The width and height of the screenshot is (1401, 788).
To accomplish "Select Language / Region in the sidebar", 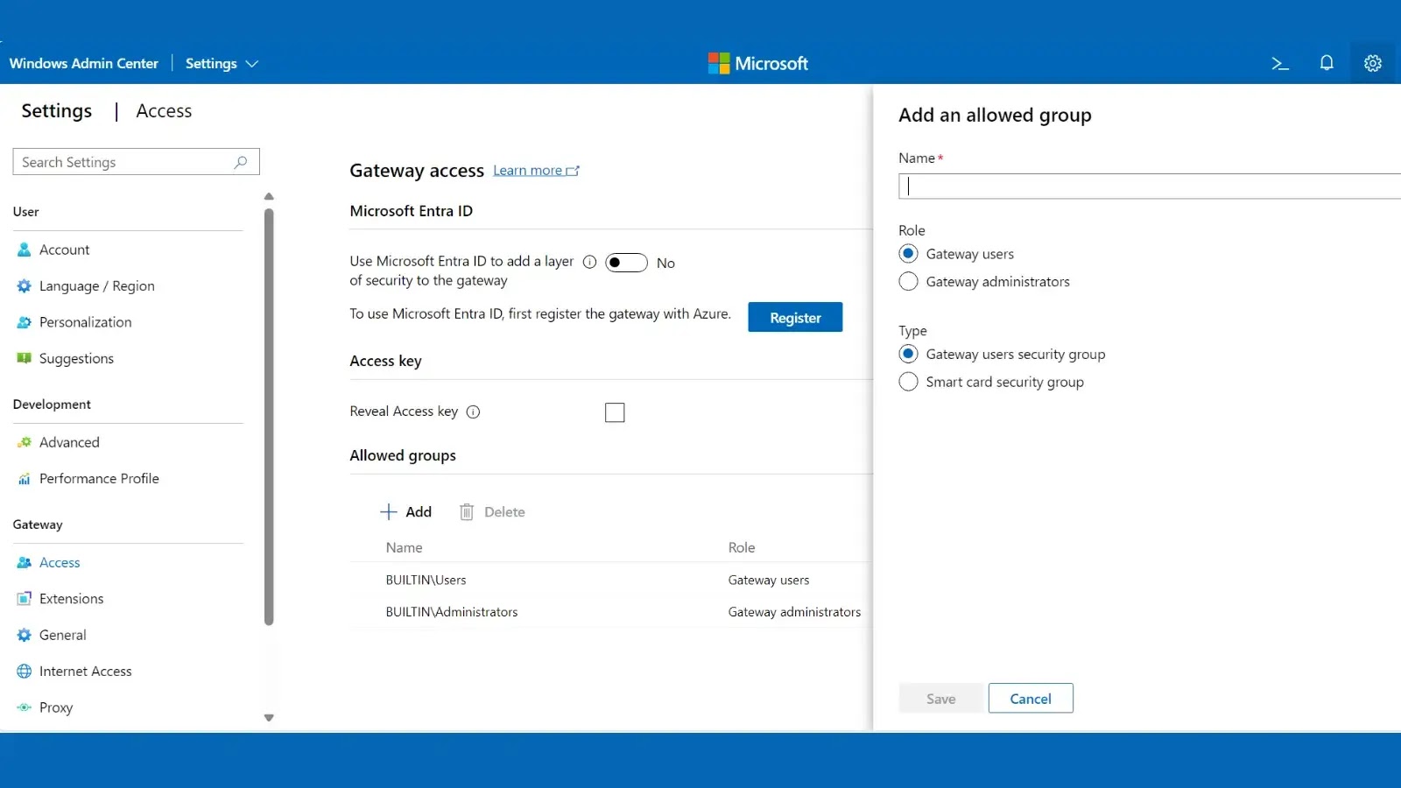I will 96,285.
